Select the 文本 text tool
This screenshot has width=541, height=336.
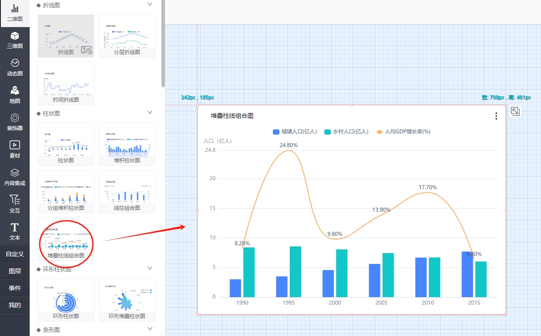(15, 232)
